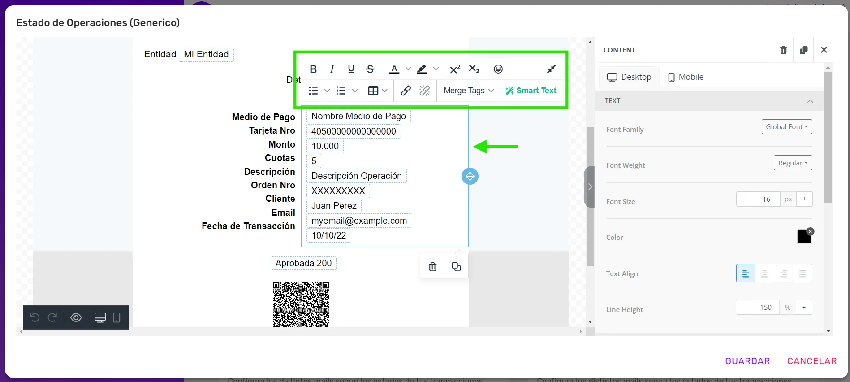Set text alignment to justify

coord(803,273)
